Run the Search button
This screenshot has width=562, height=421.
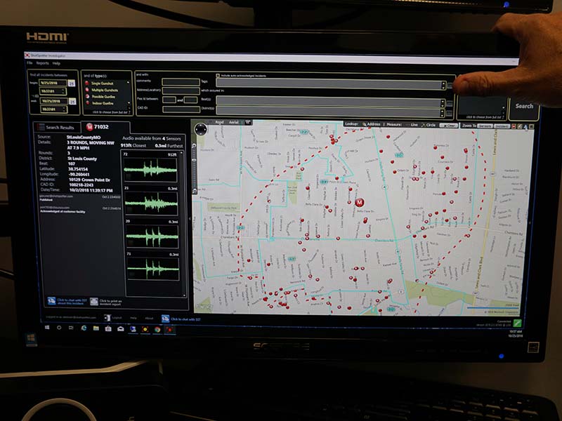coord(524,107)
